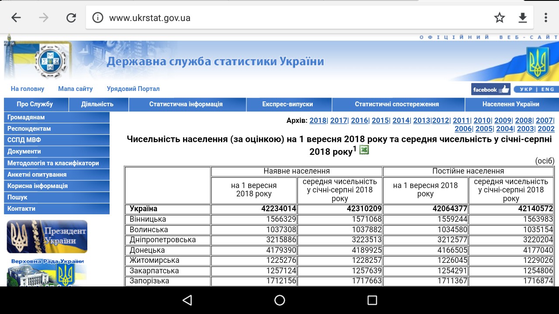The image size is (559, 314).
Task: Reload the page with refresh icon
Action: (x=71, y=17)
